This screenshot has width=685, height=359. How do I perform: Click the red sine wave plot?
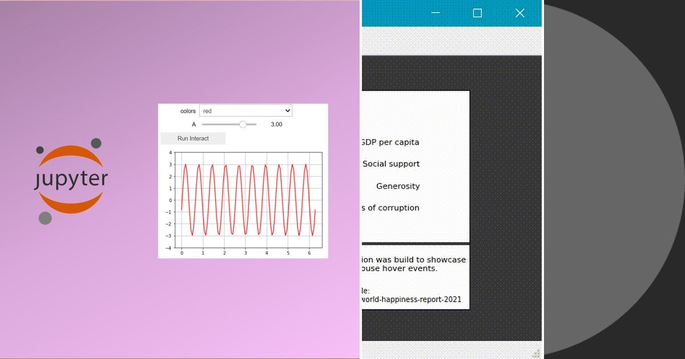(245, 199)
